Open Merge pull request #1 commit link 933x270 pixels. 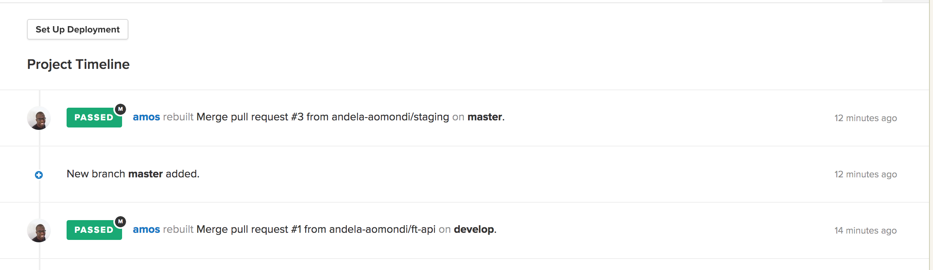click(316, 230)
